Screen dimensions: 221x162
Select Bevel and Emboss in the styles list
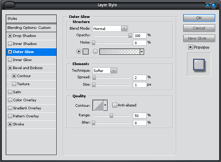point(28,68)
